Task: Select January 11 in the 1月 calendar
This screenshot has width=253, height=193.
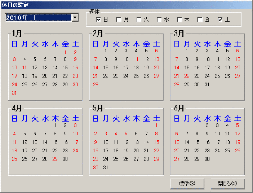Action: click(25, 68)
